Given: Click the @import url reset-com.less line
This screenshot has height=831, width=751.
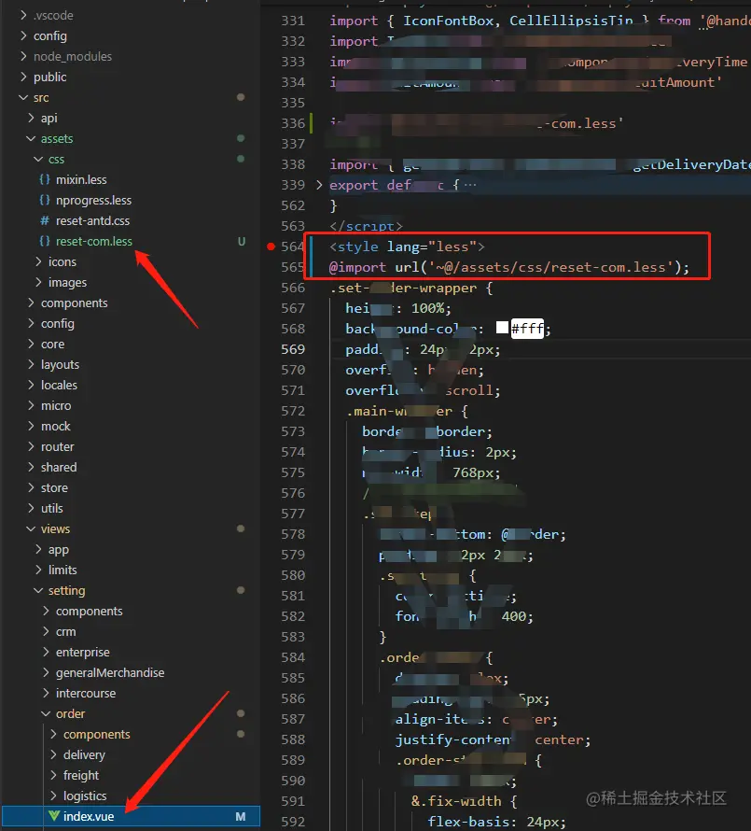Looking at the screenshot, I should pos(509,268).
